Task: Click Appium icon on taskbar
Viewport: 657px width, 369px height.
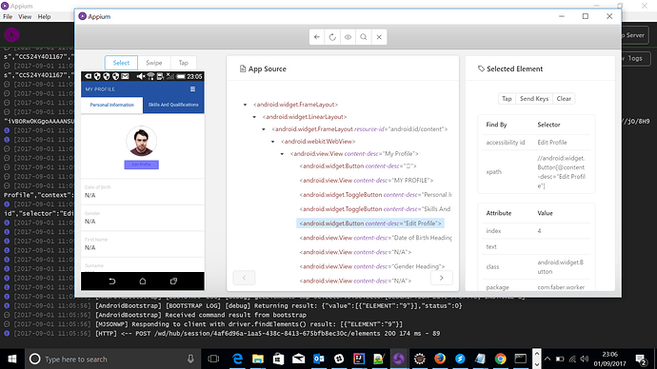Action: [x=399, y=359]
